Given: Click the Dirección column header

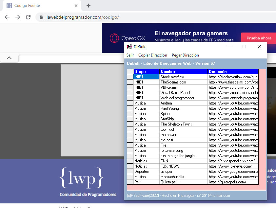Looking at the screenshot, I should point(233,72).
